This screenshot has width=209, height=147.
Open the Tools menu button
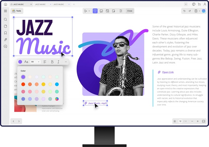17,11
